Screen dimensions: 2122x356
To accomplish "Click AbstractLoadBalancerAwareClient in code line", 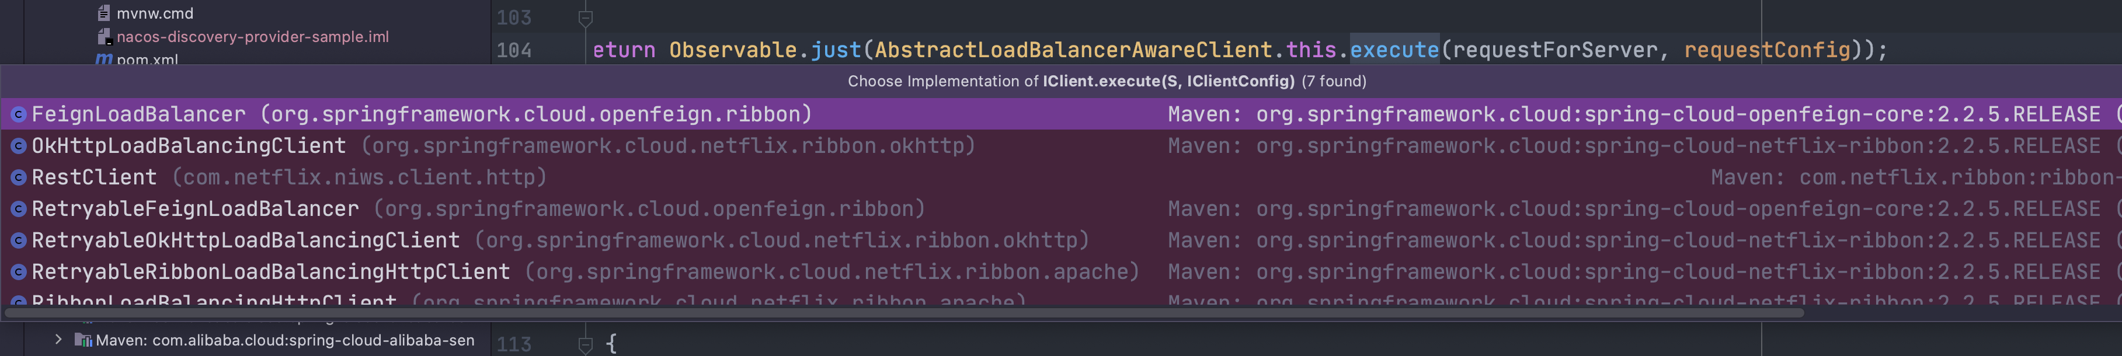I will (1073, 50).
